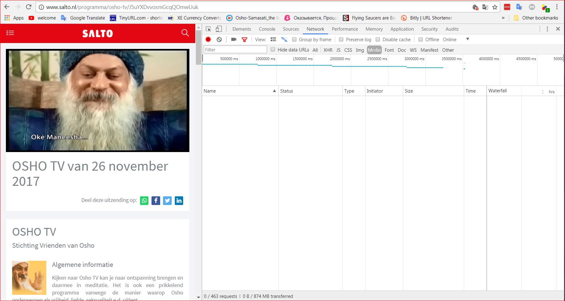Select the XHR filter type
Image resolution: width=565 pixels, height=301 pixels.
pyautogui.click(x=328, y=50)
